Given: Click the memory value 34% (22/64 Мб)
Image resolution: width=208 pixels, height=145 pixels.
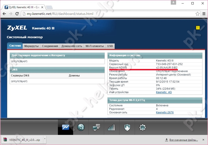Looking at the screenshot, I should (166, 89).
